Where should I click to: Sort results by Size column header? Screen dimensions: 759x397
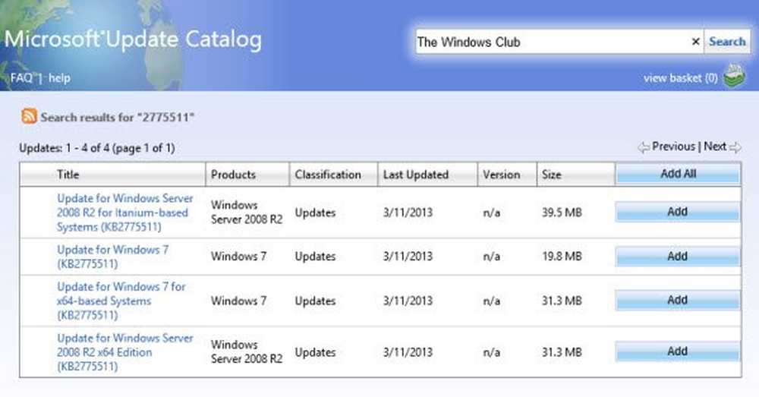pyautogui.click(x=552, y=175)
